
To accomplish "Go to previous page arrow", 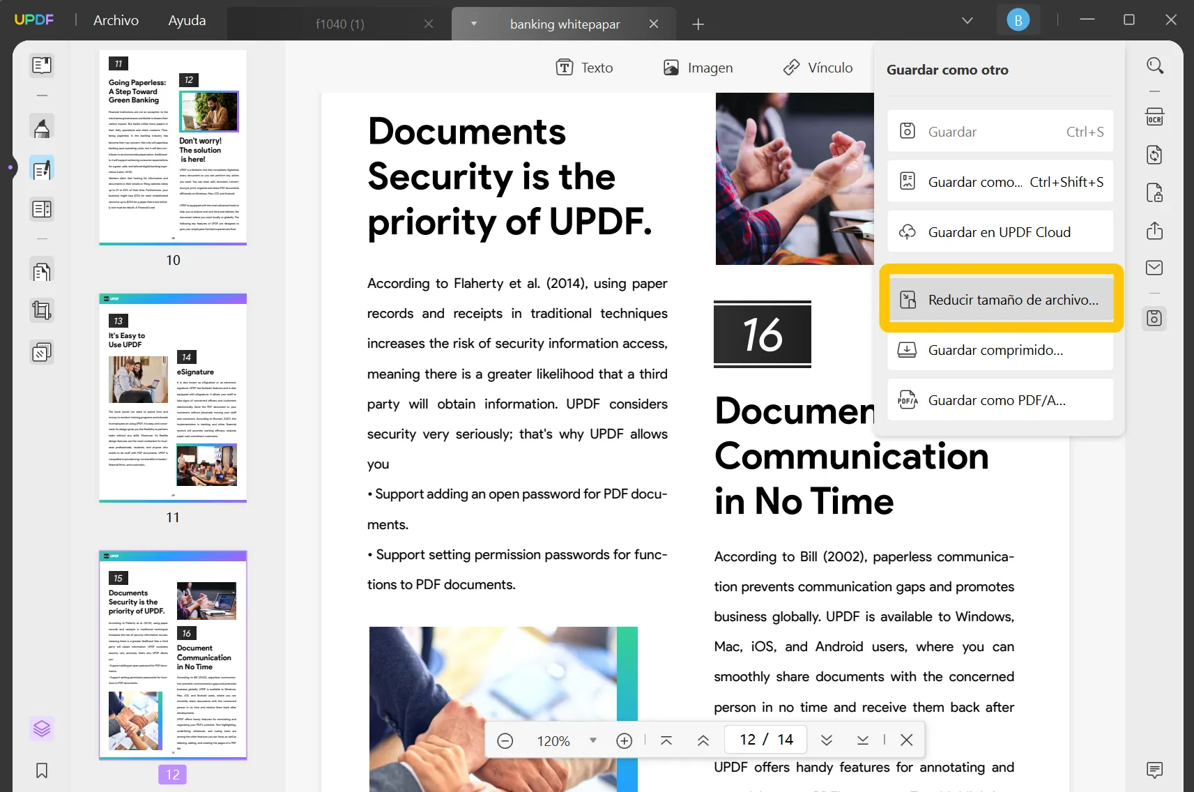I will (703, 740).
